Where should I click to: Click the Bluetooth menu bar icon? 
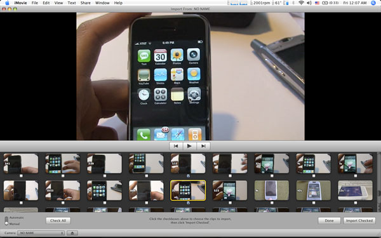point(293,3)
